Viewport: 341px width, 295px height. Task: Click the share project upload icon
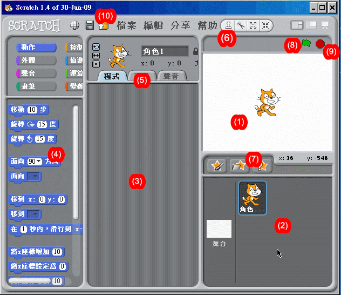[104, 26]
